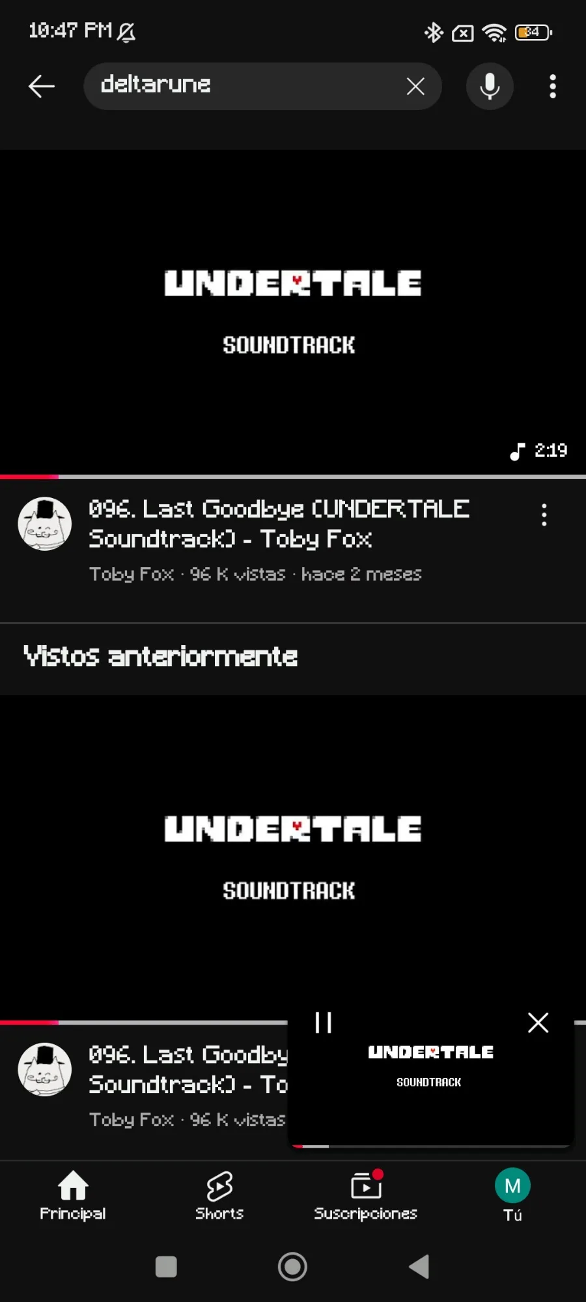Seek on the miniplayer progress bar
Screen dimensions: 586x1302
click(430, 1146)
